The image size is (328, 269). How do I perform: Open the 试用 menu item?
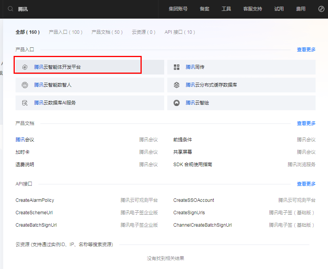click(x=279, y=9)
